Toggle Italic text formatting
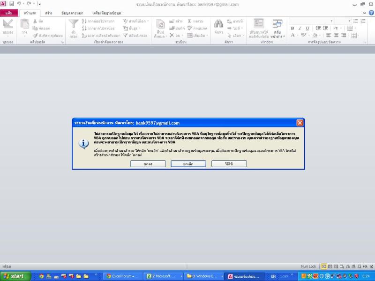Screen dimensions: 375x281 click(x=300, y=28)
